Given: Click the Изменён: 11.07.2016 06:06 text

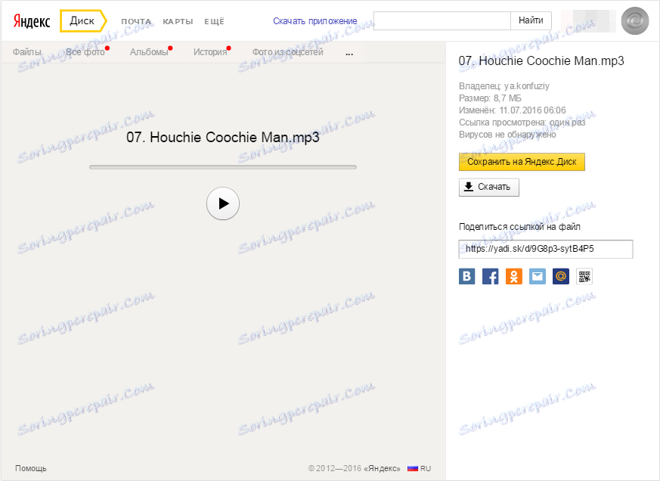Looking at the screenshot, I should [x=513, y=110].
